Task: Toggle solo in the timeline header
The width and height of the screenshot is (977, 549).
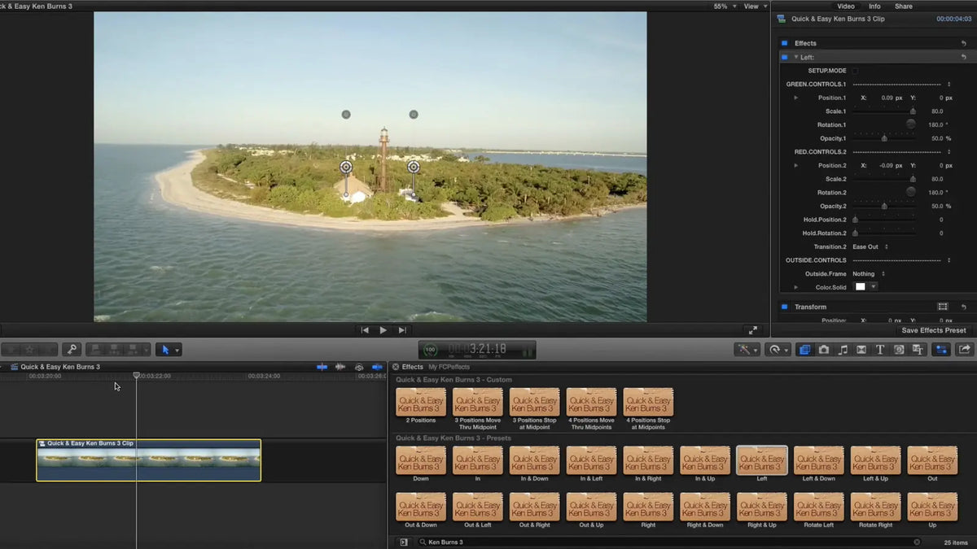Action: [359, 367]
